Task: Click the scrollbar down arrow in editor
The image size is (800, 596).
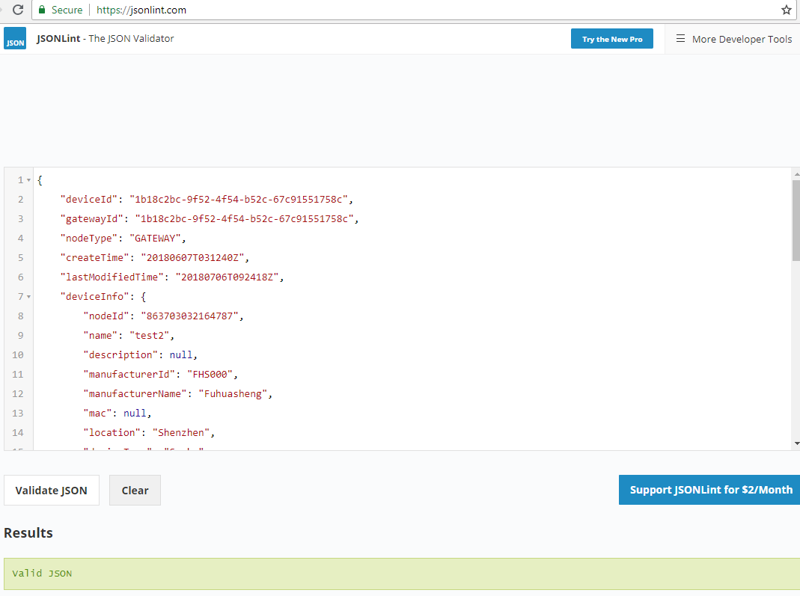Action: (796, 443)
